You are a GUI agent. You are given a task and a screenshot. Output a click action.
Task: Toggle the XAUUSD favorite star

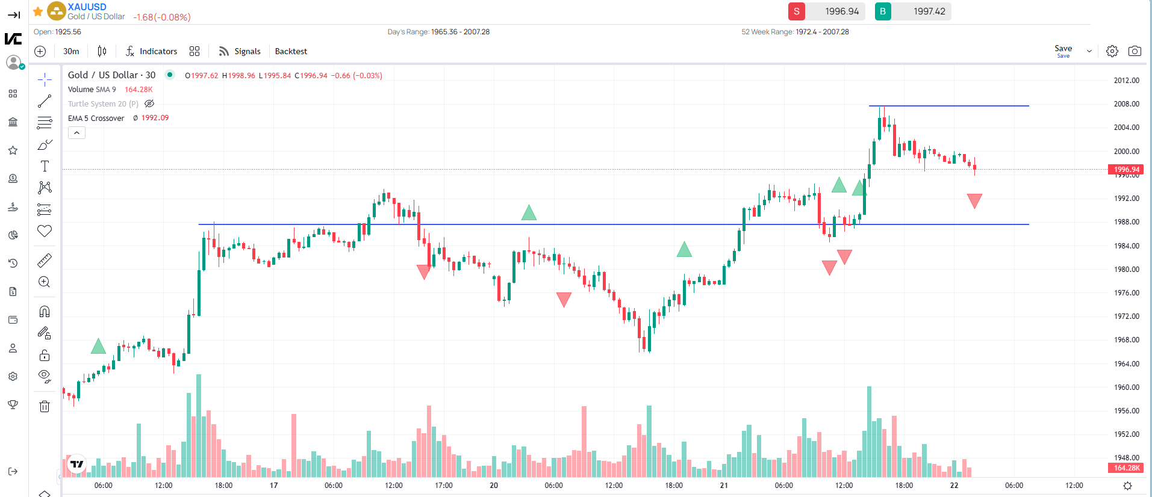(38, 11)
